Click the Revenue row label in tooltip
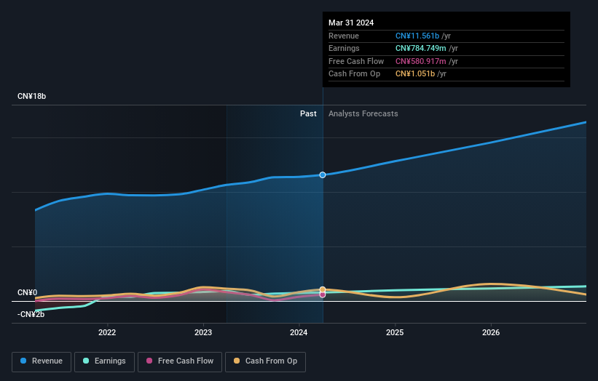Viewport: 598px width, 381px height. point(344,36)
